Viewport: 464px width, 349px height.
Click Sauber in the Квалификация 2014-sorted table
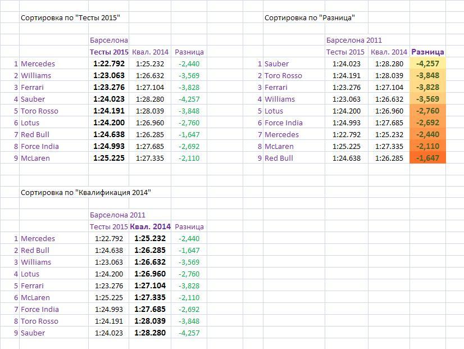pos(33,333)
